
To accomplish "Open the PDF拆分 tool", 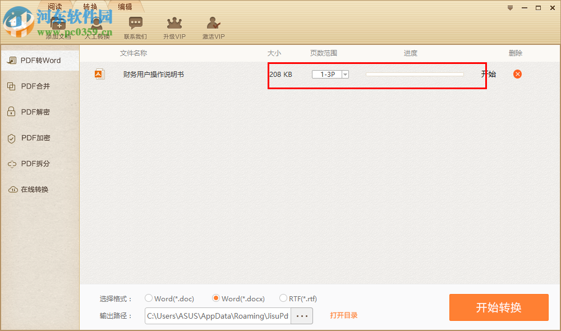I will [x=34, y=163].
